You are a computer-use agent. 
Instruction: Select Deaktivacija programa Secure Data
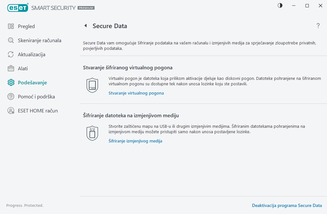[x=287, y=205]
